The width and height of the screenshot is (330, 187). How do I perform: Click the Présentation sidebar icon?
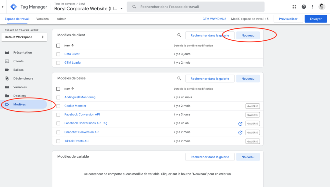click(x=7, y=53)
